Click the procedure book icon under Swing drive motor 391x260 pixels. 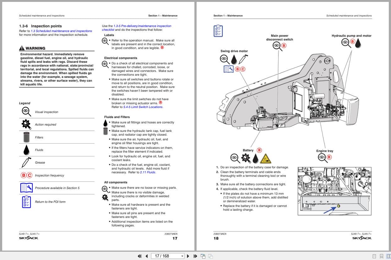(228, 69)
